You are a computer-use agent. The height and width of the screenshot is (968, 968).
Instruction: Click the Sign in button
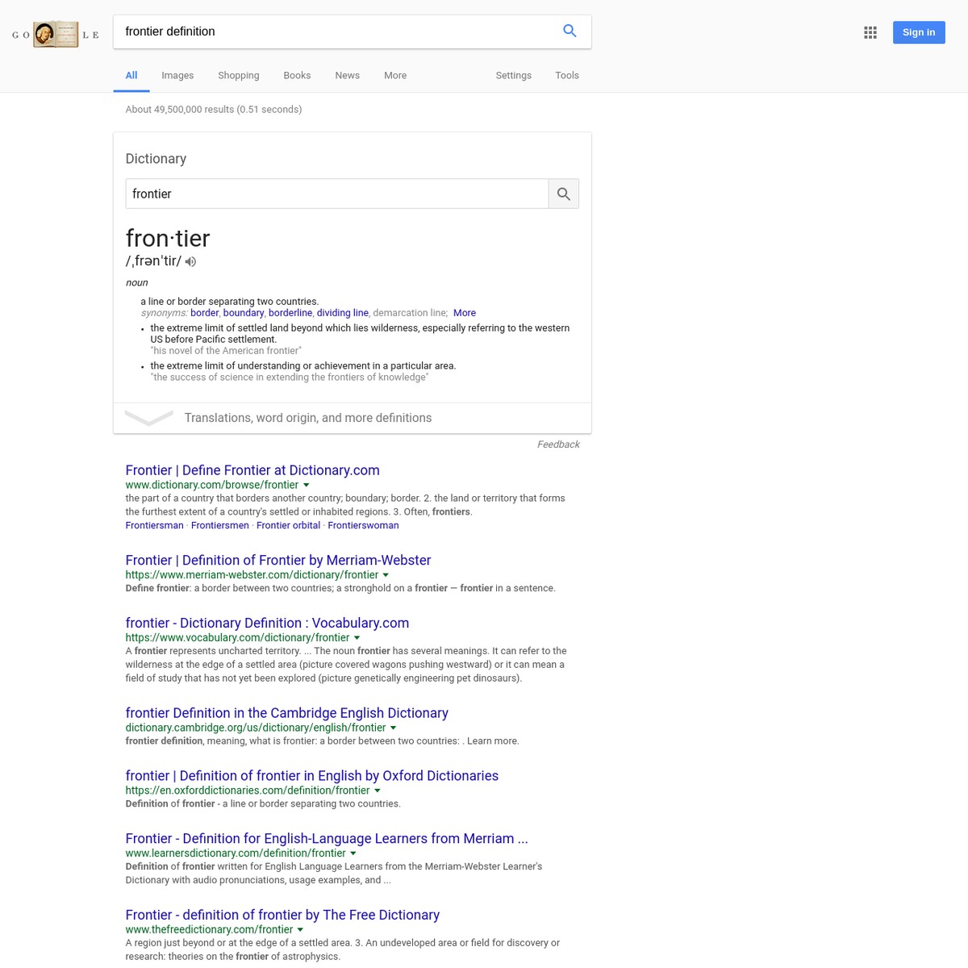(919, 32)
